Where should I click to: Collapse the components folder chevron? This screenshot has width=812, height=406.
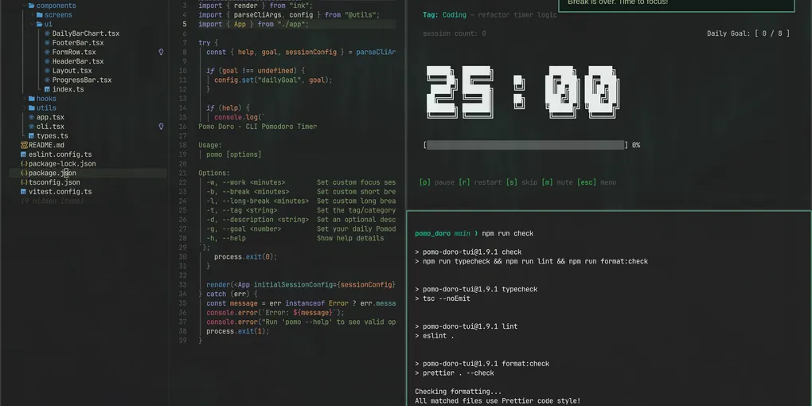[x=24, y=6]
